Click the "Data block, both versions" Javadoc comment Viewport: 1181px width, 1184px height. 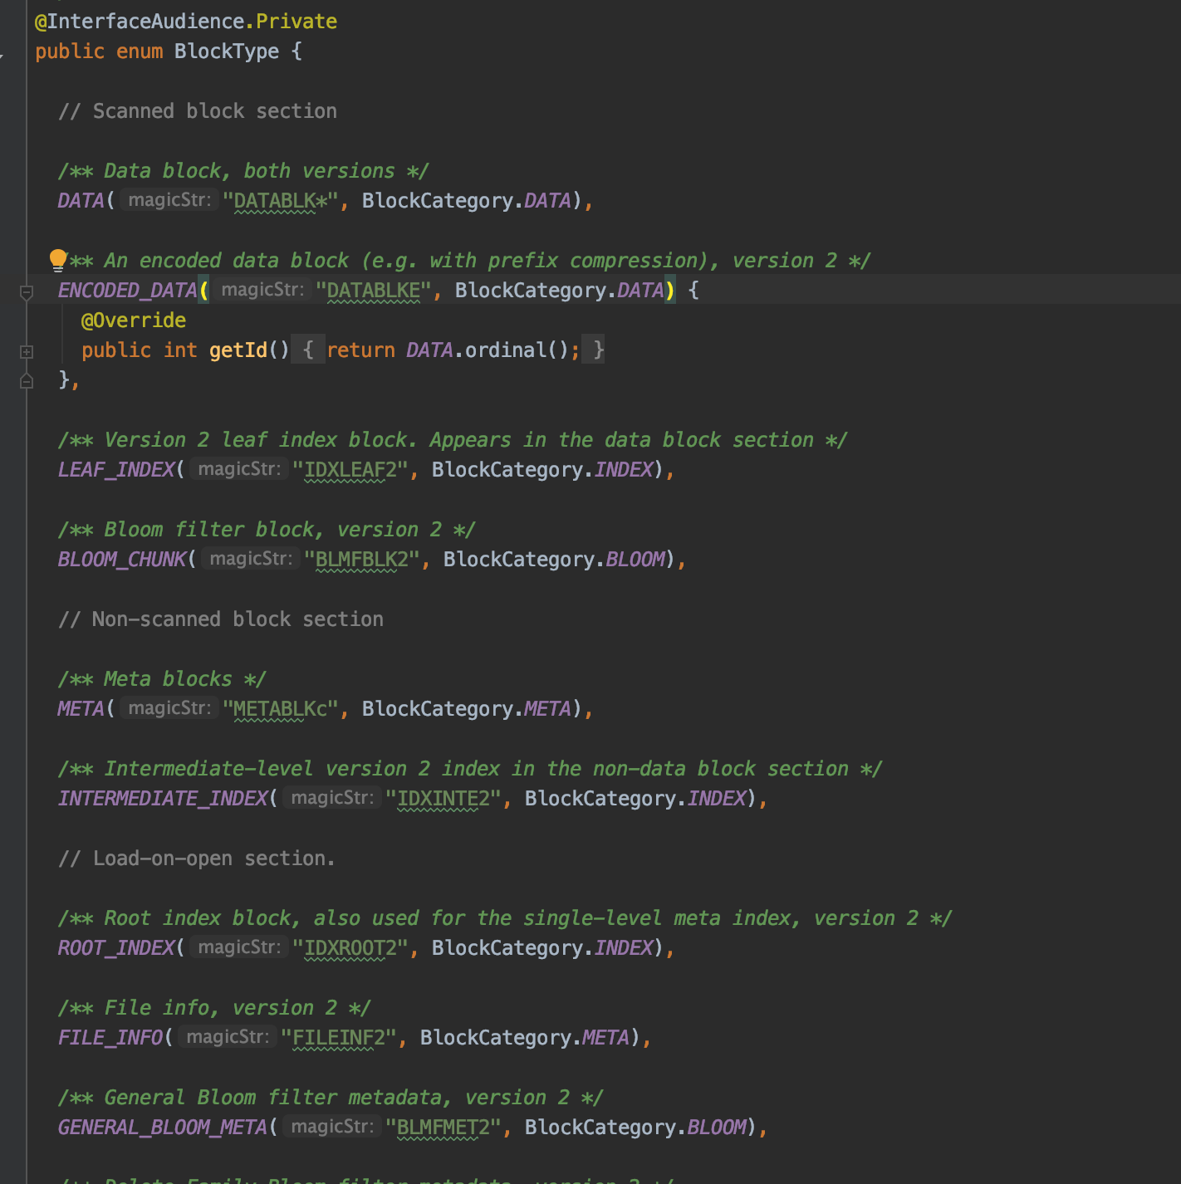243,171
